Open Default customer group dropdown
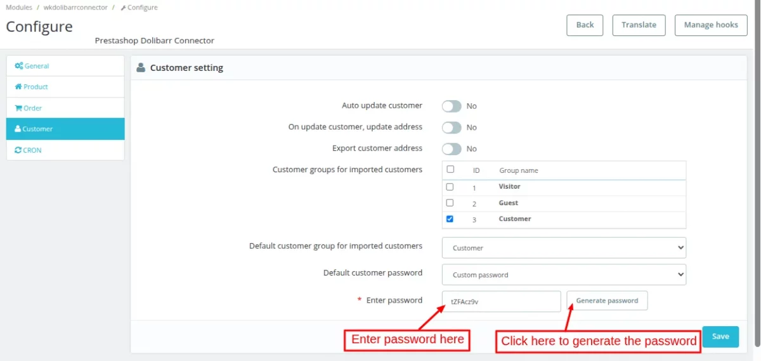Image resolution: width=761 pixels, height=361 pixels. point(564,248)
